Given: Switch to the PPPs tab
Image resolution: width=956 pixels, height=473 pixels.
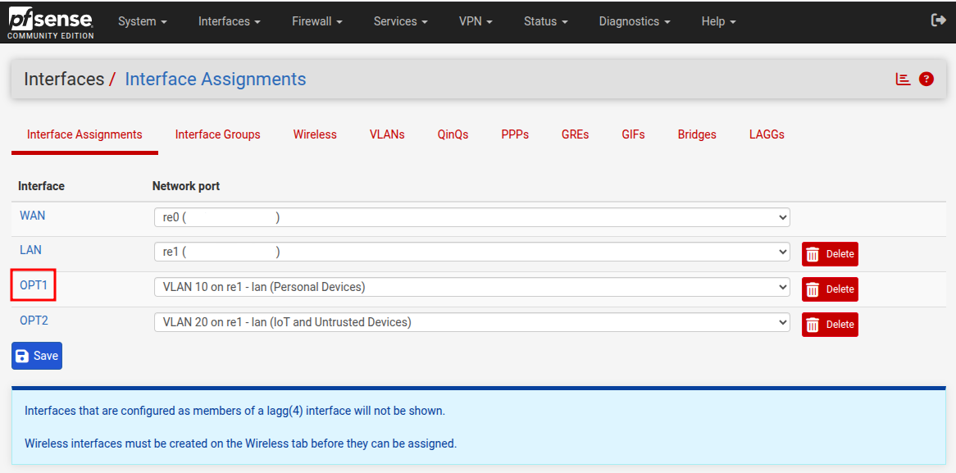Looking at the screenshot, I should (x=515, y=134).
